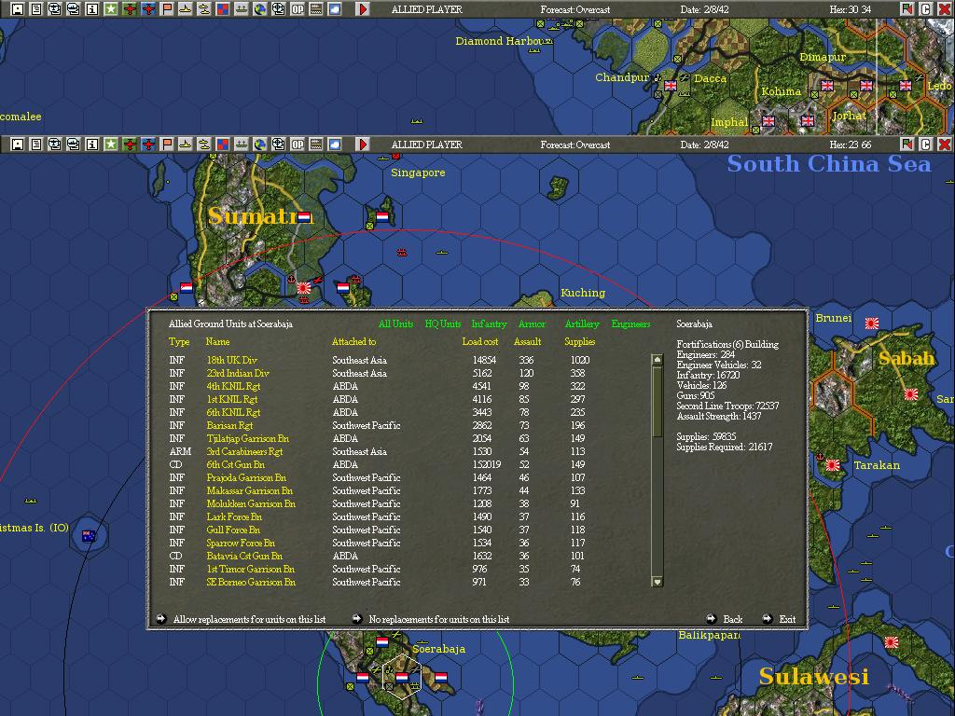Sort by Type column header
The width and height of the screenshot is (955, 716).
pos(179,341)
